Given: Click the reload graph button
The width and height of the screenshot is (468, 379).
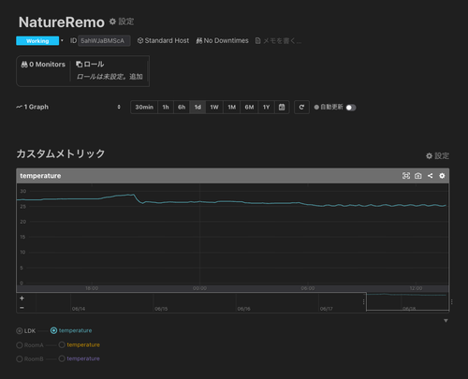Looking at the screenshot, I should [301, 107].
